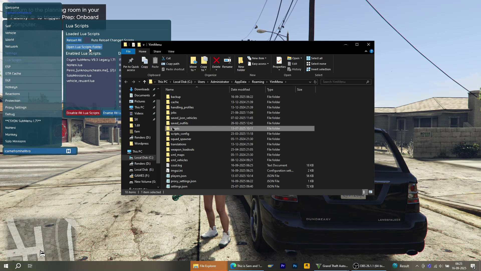The image size is (481, 271).
Task: Click the Reload All button
Action: [x=74, y=40]
